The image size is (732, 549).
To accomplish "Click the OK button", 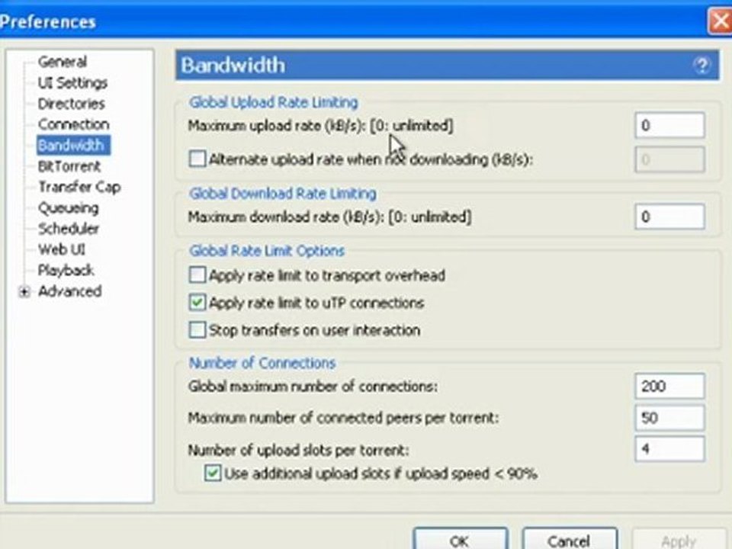I will [460, 540].
